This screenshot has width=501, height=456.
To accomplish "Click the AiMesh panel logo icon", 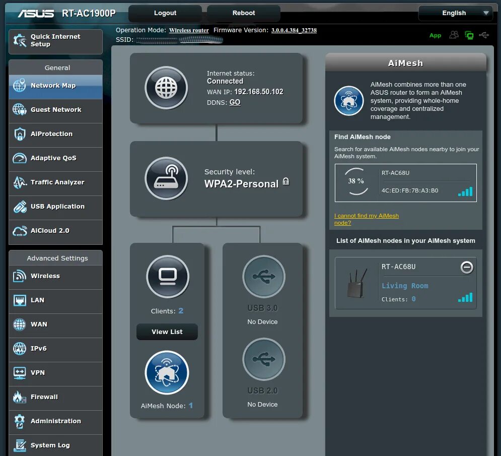I will click(x=348, y=101).
